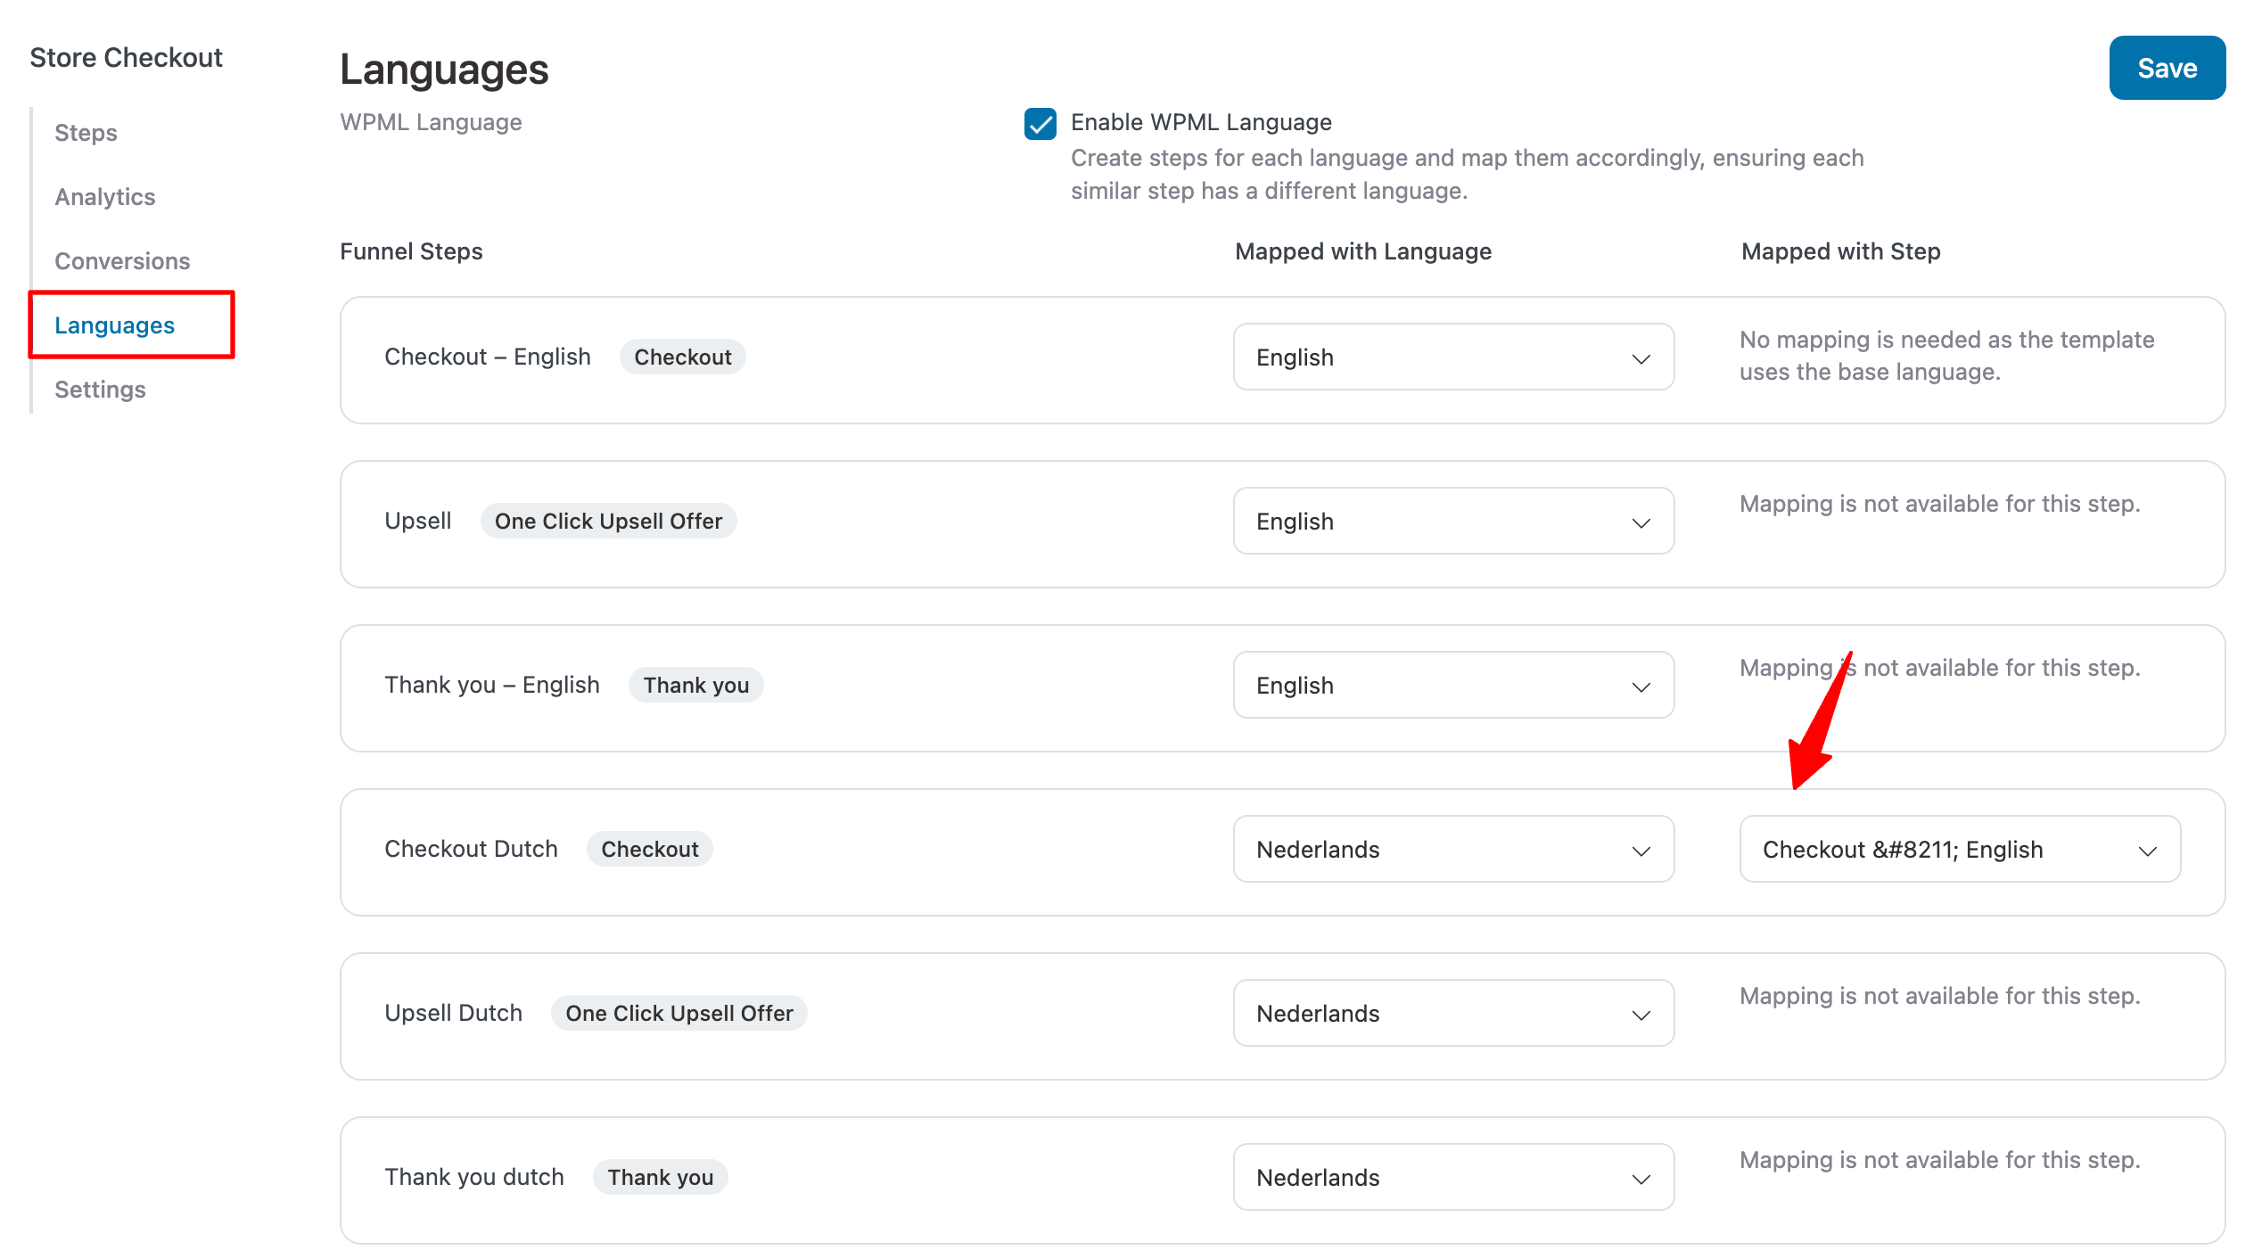The image size is (2262, 1250).
Task: Open the English dropdown for the Upsell step
Action: (1452, 521)
